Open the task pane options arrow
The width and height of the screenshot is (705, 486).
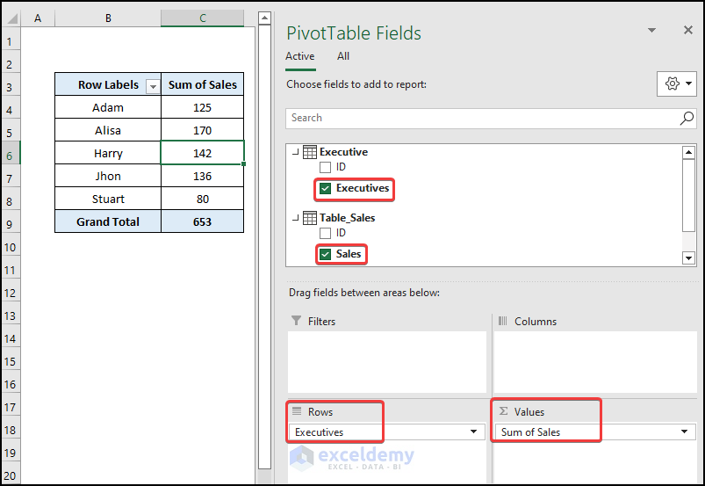pyautogui.click(x=651, y=30)
